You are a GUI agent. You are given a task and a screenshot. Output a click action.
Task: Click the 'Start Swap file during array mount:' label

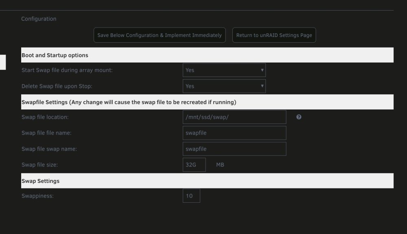coord(67,70)
